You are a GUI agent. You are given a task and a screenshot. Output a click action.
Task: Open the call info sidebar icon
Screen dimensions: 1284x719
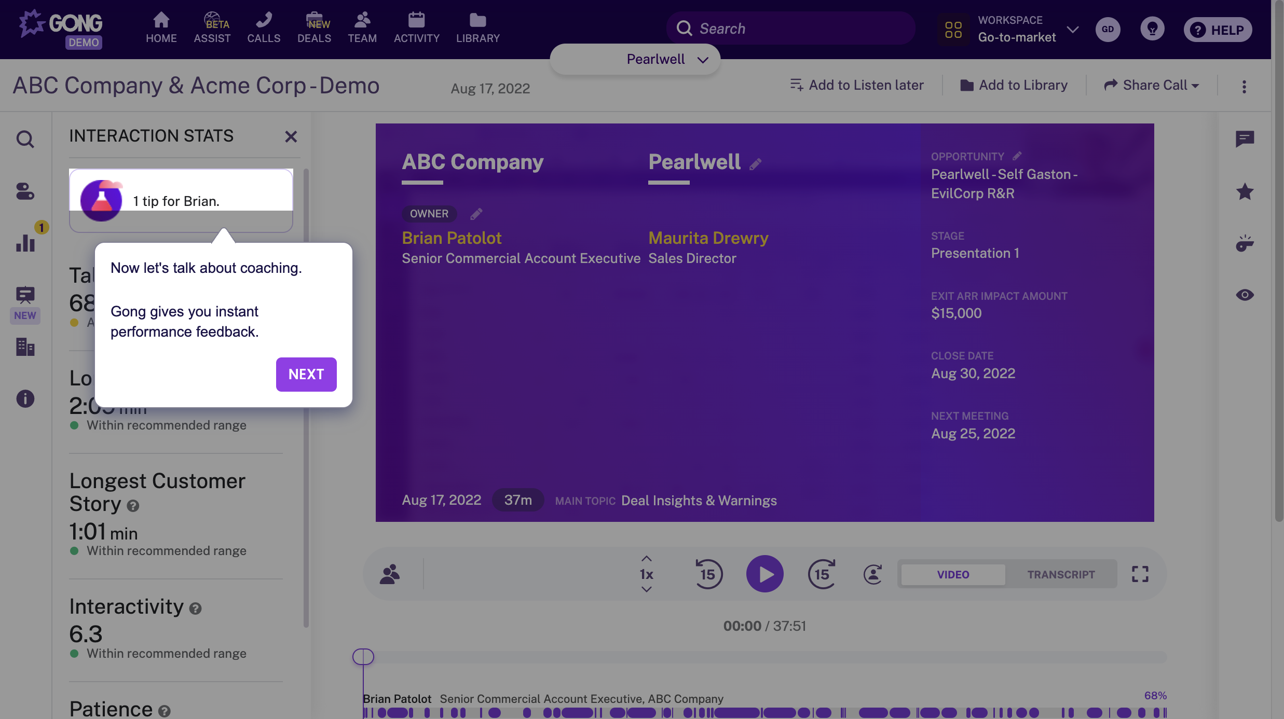tap(25, 398)
